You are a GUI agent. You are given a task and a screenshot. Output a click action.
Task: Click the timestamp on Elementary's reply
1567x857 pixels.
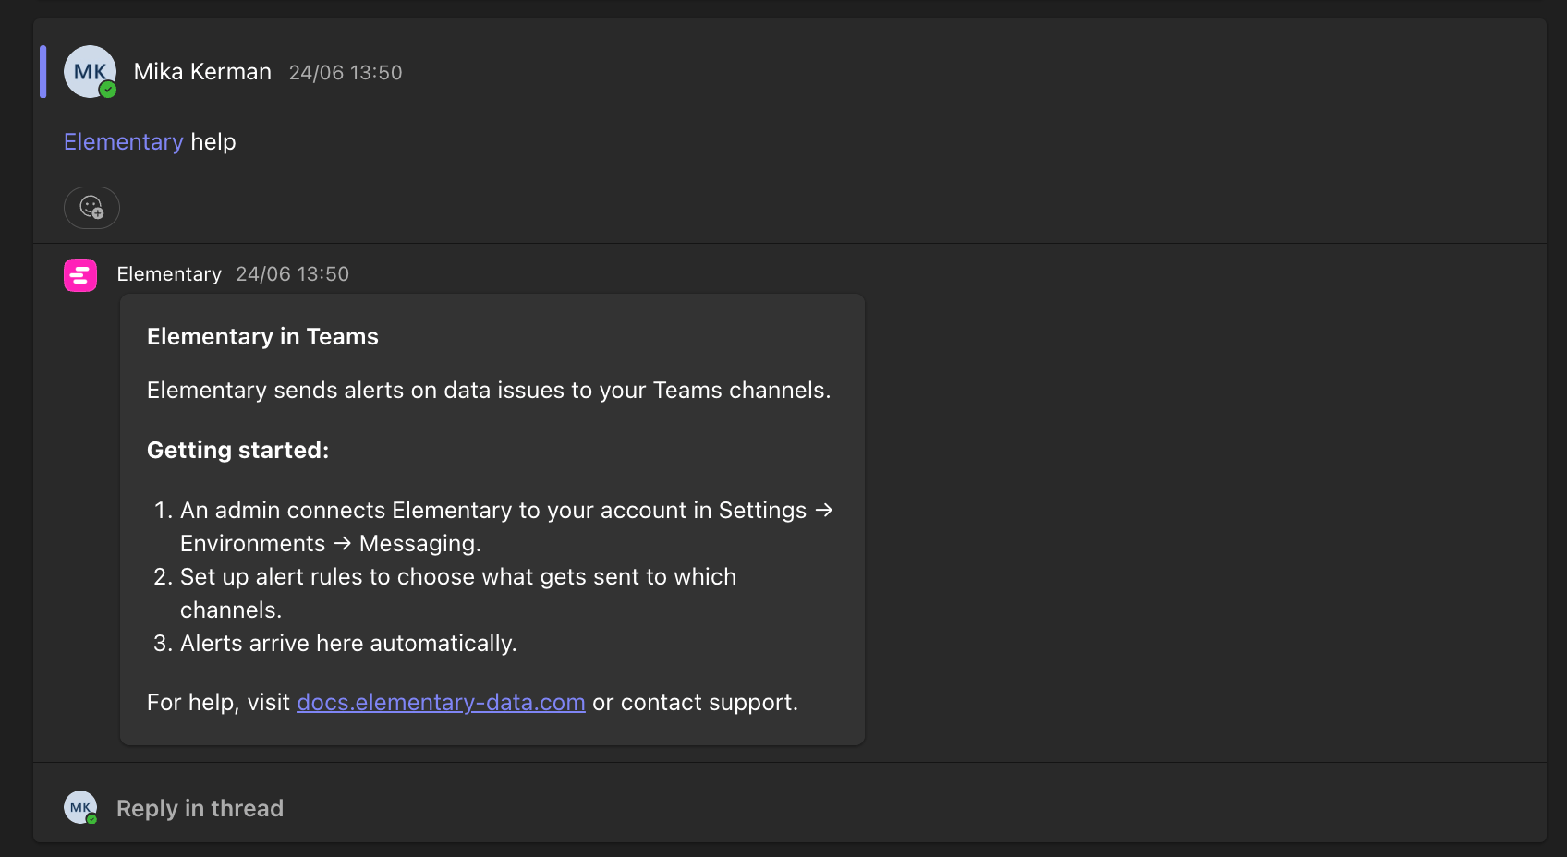pos(292,274)
